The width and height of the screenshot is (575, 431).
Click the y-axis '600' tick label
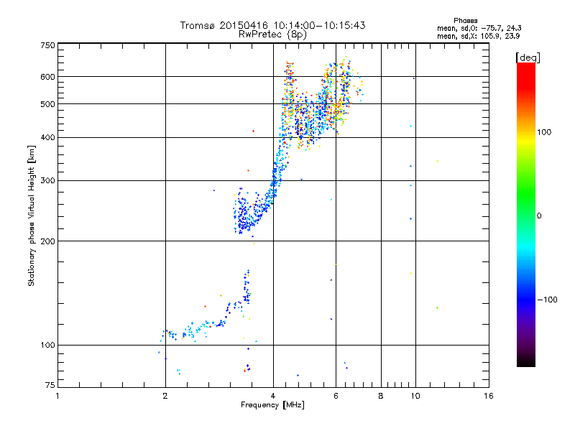click(x=47, y=77)
